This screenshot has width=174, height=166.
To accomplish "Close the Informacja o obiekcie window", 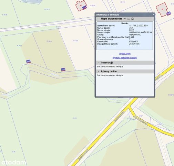I will tap(153, 15).
